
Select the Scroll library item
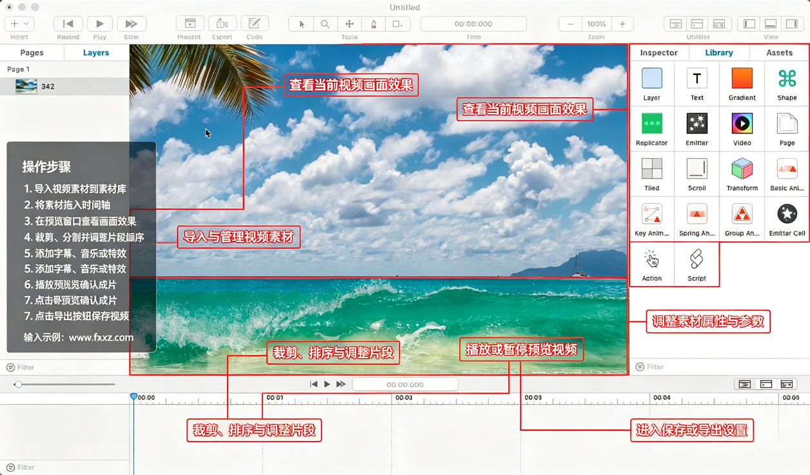[696, 174]
